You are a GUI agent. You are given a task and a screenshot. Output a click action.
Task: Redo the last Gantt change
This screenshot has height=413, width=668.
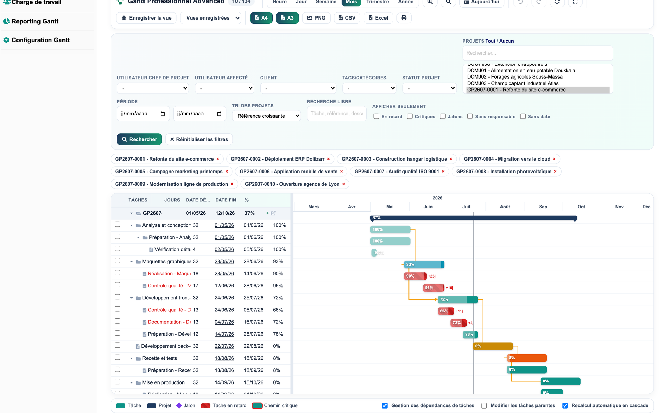click(x=539, y=2)
